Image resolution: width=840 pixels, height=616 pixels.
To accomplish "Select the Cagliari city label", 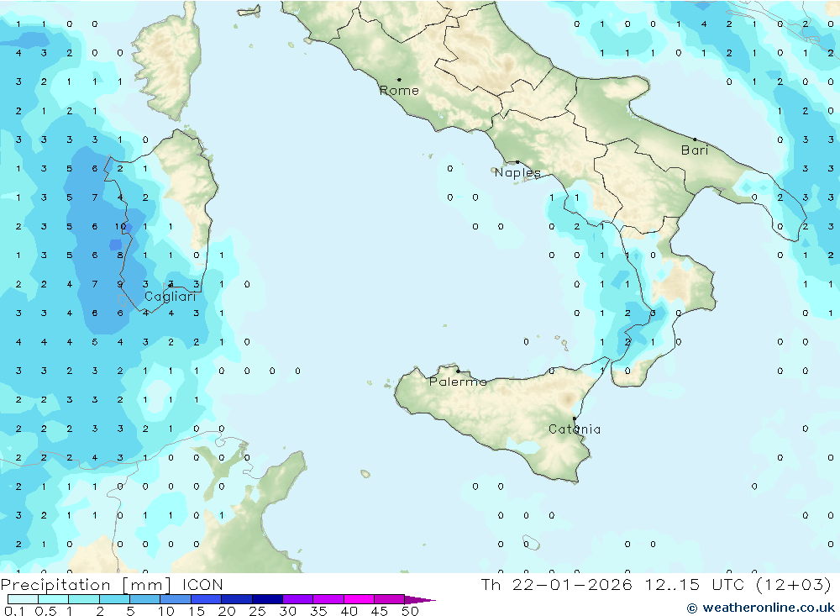I will (x=171, y=297).
